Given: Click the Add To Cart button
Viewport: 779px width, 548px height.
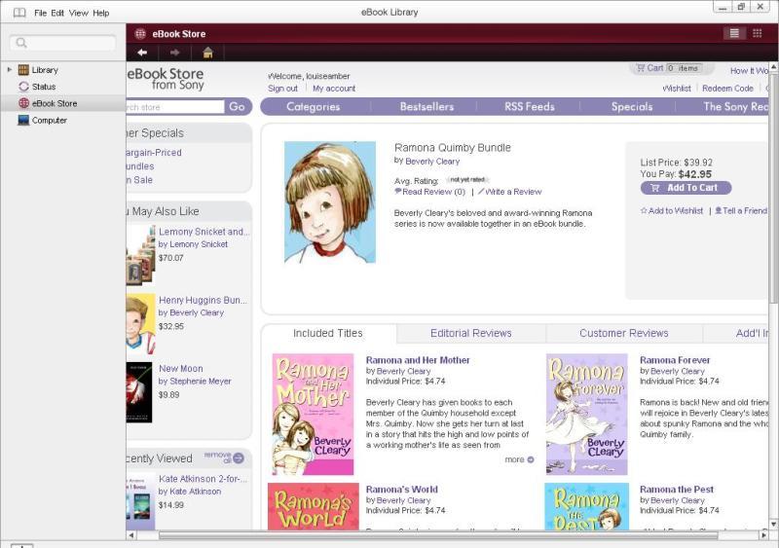Looking at the screenshot, I should click(686, 188).
